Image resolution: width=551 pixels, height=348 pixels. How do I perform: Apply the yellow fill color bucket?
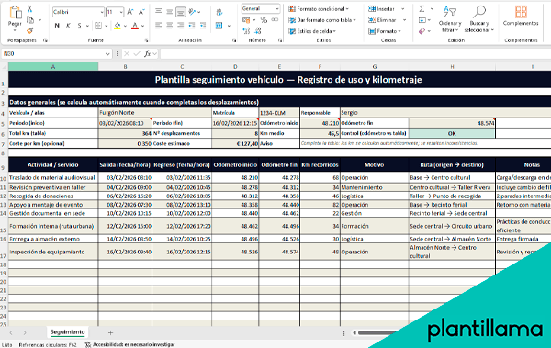(118, 26)
